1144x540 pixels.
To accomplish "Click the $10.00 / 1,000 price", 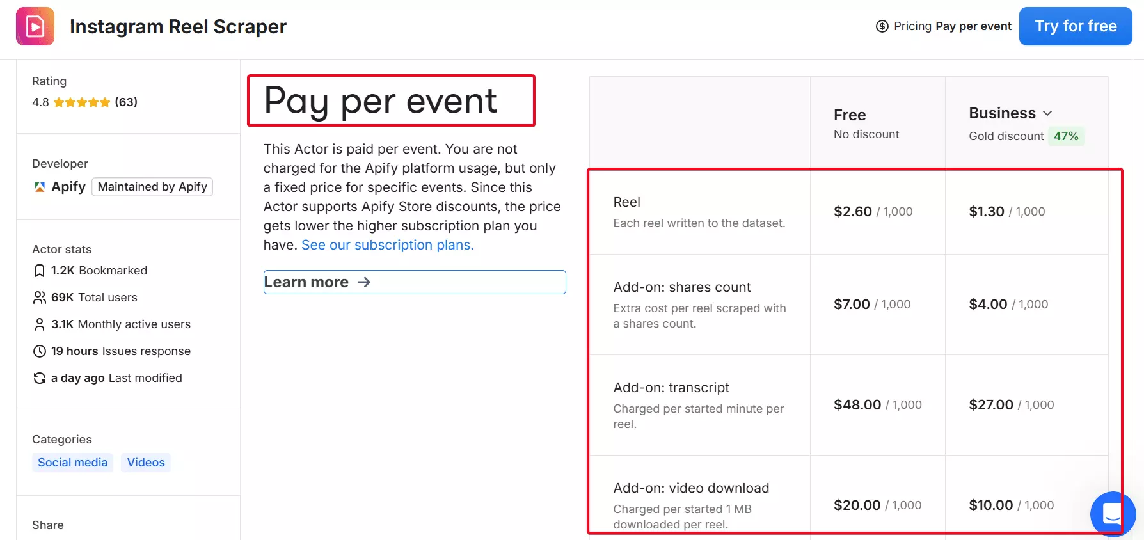I will tap(1011, 505).
